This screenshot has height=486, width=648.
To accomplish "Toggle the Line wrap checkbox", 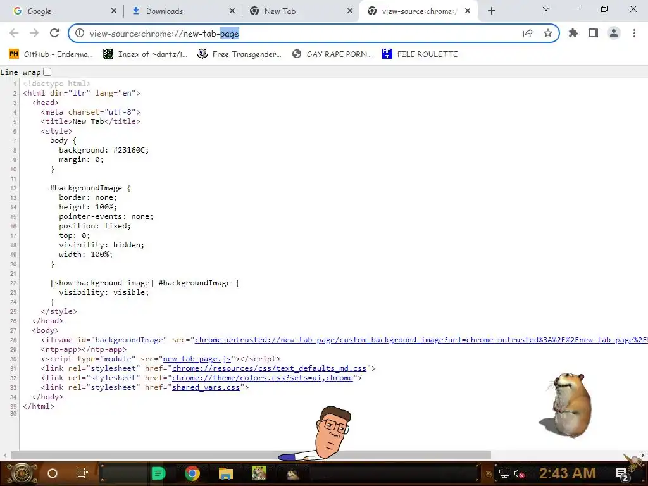I will tap(47, 72).
